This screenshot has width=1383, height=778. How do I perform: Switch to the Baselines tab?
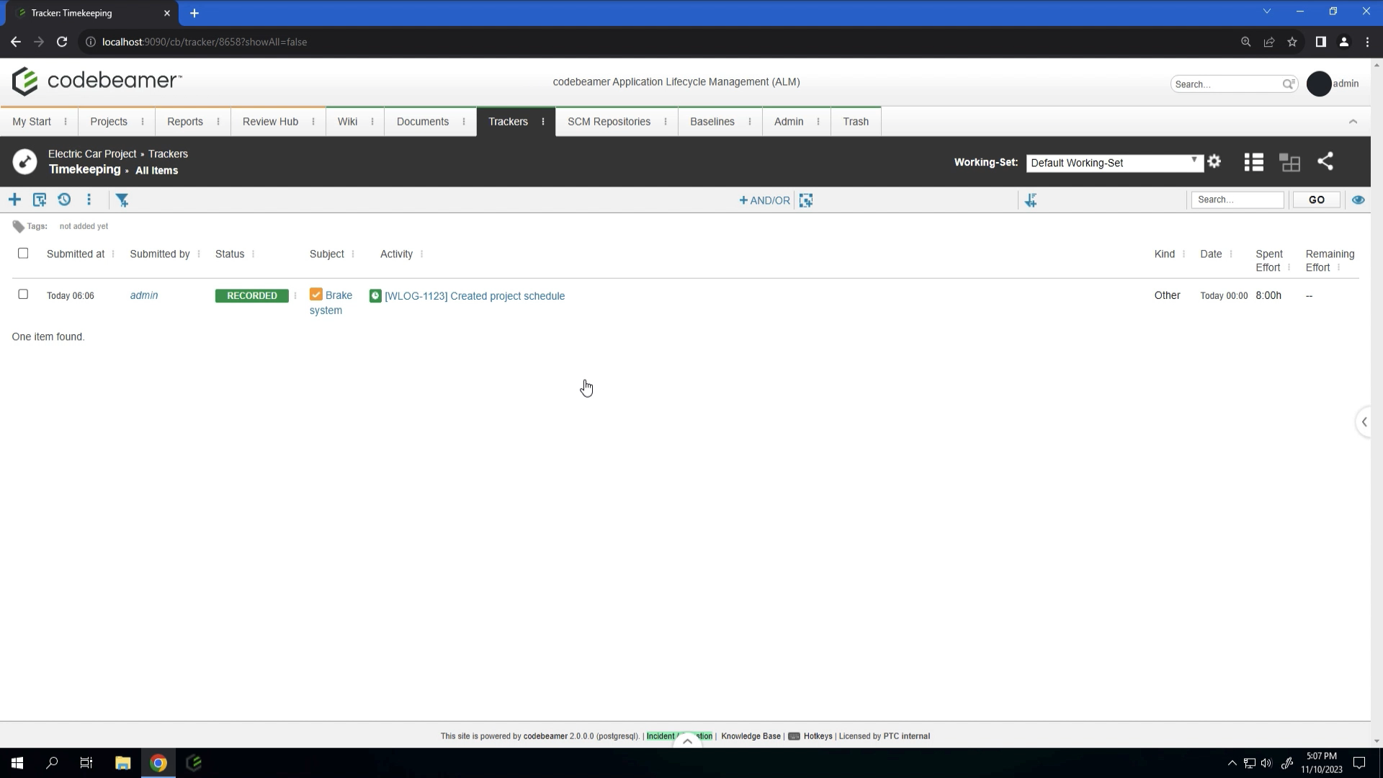pyautogui.click(x=712, y=122)
